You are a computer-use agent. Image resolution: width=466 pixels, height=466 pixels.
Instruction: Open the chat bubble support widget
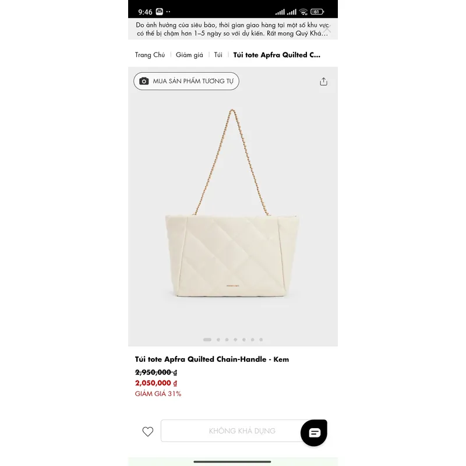[x=314, y=432]
